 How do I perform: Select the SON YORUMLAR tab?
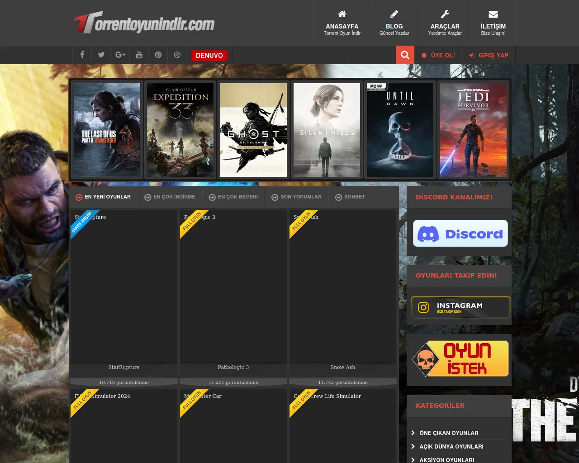coord(296,197)
